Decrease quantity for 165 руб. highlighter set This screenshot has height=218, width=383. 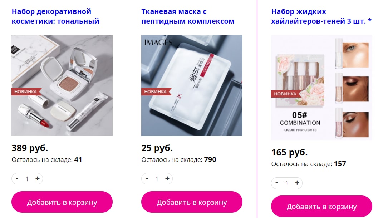277,183
